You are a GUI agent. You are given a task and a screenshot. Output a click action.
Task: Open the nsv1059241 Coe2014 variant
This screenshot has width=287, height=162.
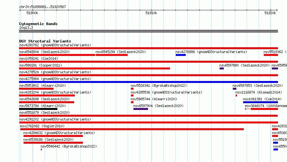pyautogui.click(x=39, y=59)
